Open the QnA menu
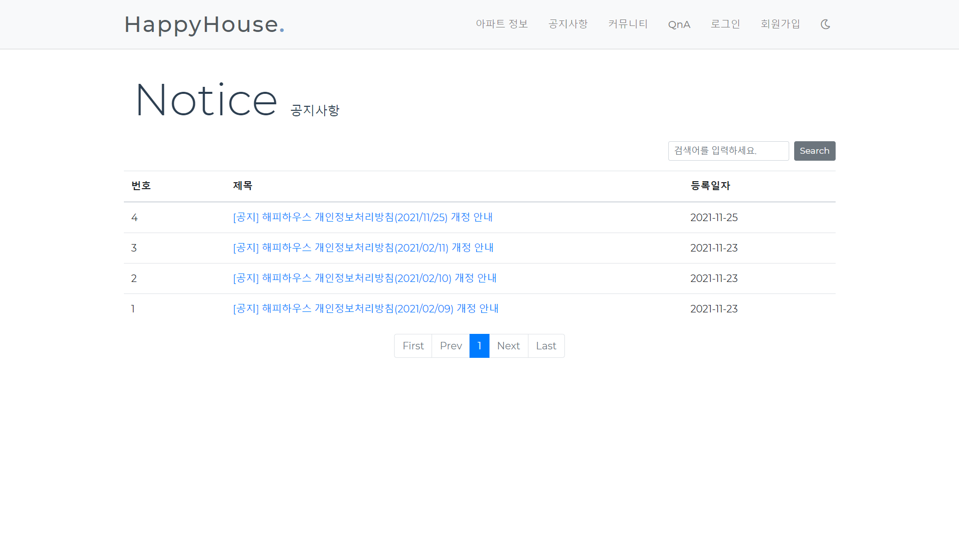 click(x=679, y=24)
